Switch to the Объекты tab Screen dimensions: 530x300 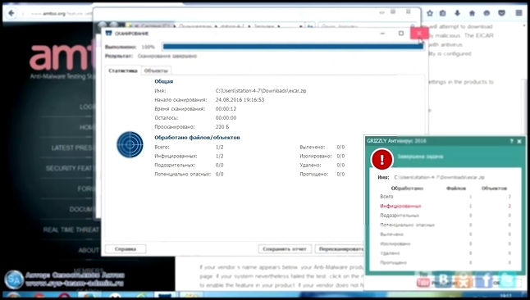[x=156, y=70]
